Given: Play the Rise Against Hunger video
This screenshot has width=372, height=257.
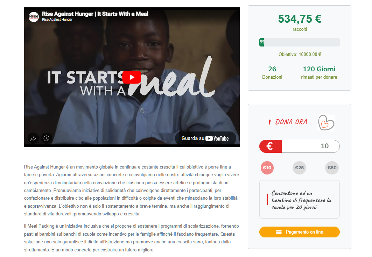Looking at the screenshot, I should (132, 77).
